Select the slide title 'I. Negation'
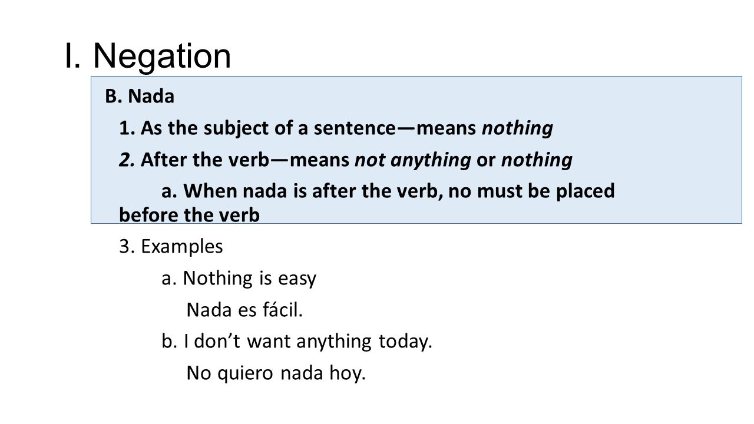Image resolution: width=754 pixels, height=424 pixels. (x=147, y=56)
